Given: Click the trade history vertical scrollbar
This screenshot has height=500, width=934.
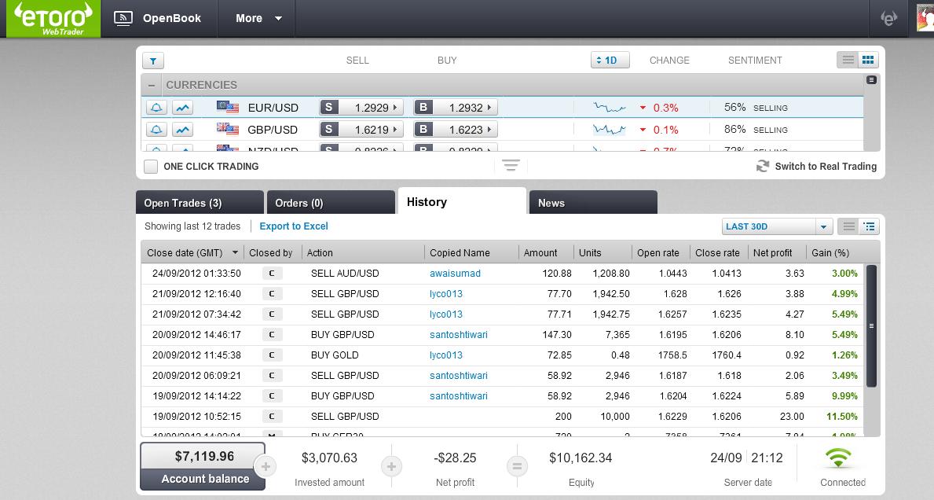Looking at the screenshot, I should point(871,325).
